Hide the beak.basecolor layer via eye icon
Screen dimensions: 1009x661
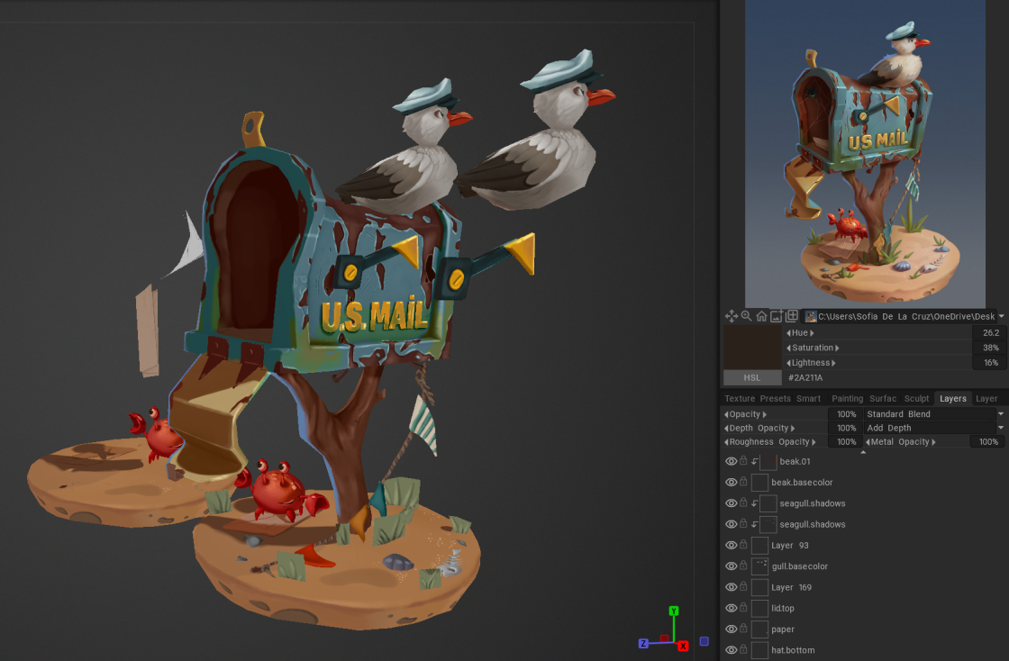click(x=731, y=483)
